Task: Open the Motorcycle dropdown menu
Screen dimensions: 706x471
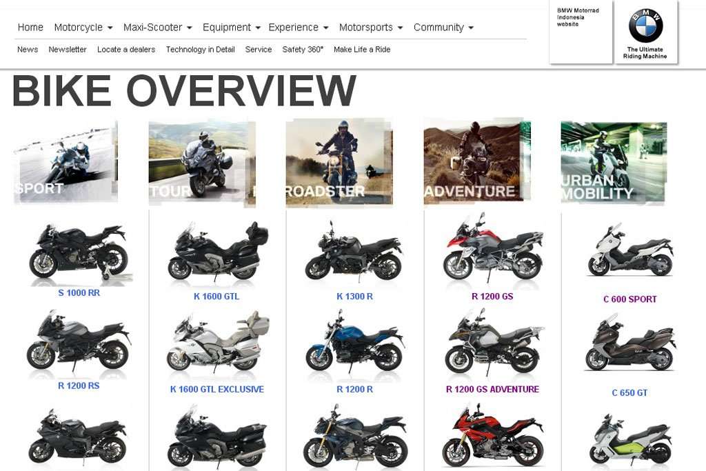Action: pos(79,28)
